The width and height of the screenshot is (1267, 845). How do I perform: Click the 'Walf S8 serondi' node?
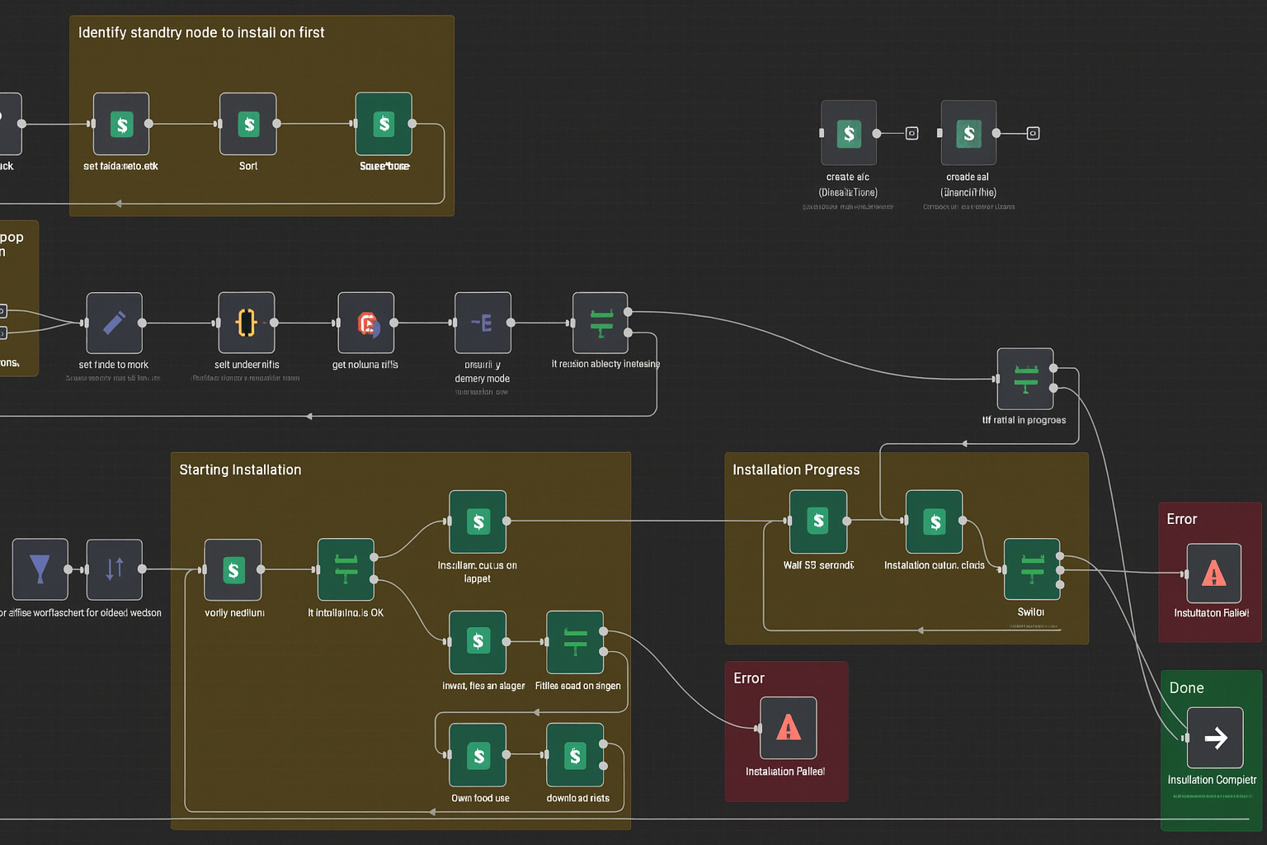tap(818, 522)
